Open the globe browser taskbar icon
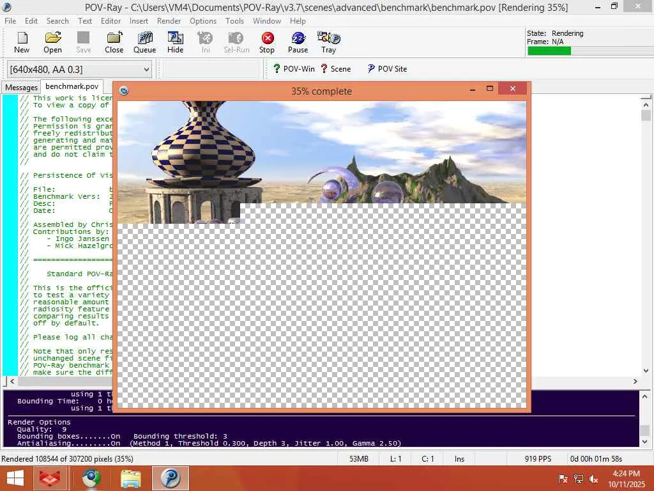Viewport: 654px width, 491px height. tap(91, 478)
